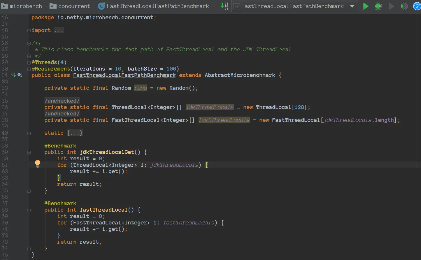The height and width of the screenshot is (260, 421).
Task: Click the class icon before FastThreadLocalFastPathBenchmark breadcrumb
Action: pos(101,6)
